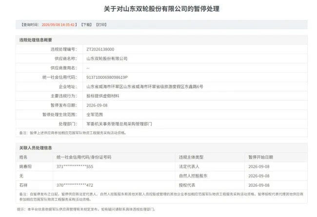Click the name cell 无
The height and width of the screenshot is (217, 317).
click(x=21, y=176)
